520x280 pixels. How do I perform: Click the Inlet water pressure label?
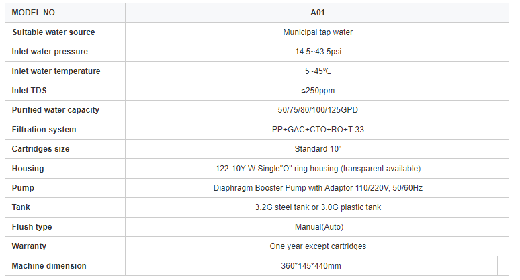click(50, 52)
